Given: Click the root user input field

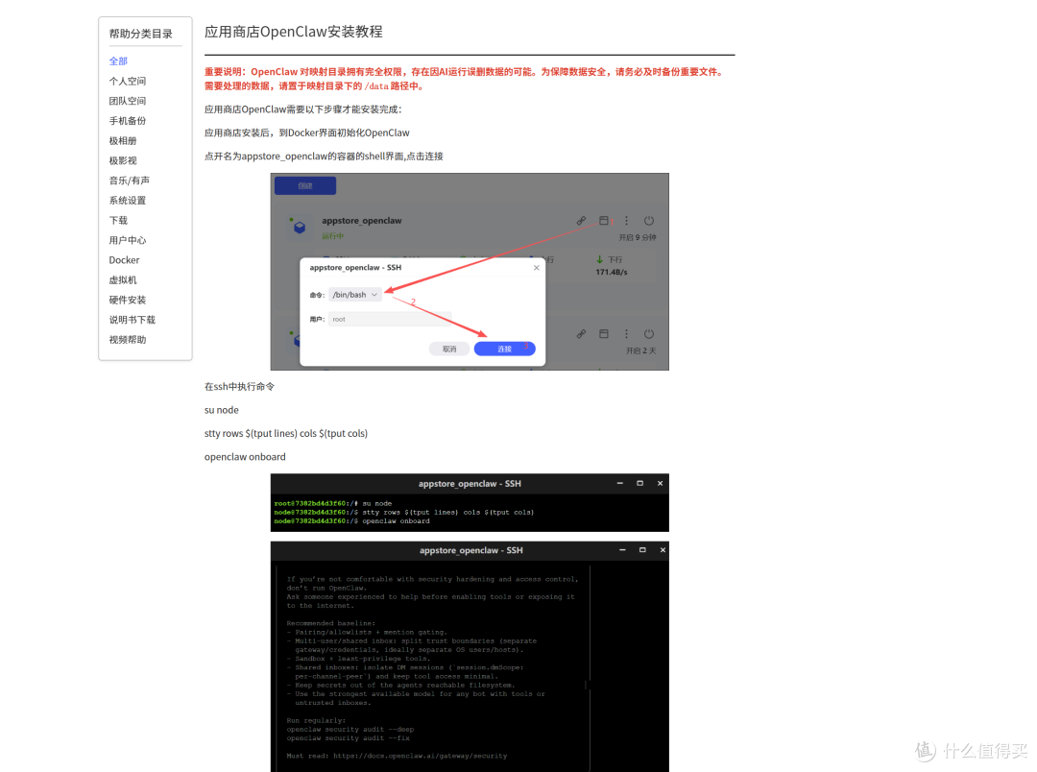Looking at the screenshot, I should pyautogui.click(x=390, y=319).
